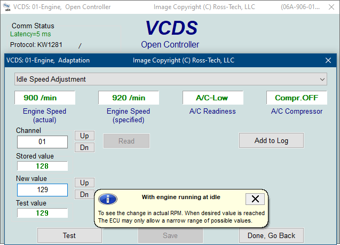Screen dimensions: 340x245
Task: Click the Add to Log button
Action: click(x=271, y=140)
